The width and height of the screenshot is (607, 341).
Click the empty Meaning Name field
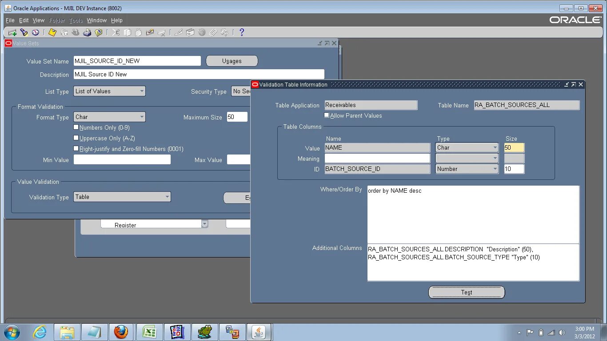coord(377,158)
